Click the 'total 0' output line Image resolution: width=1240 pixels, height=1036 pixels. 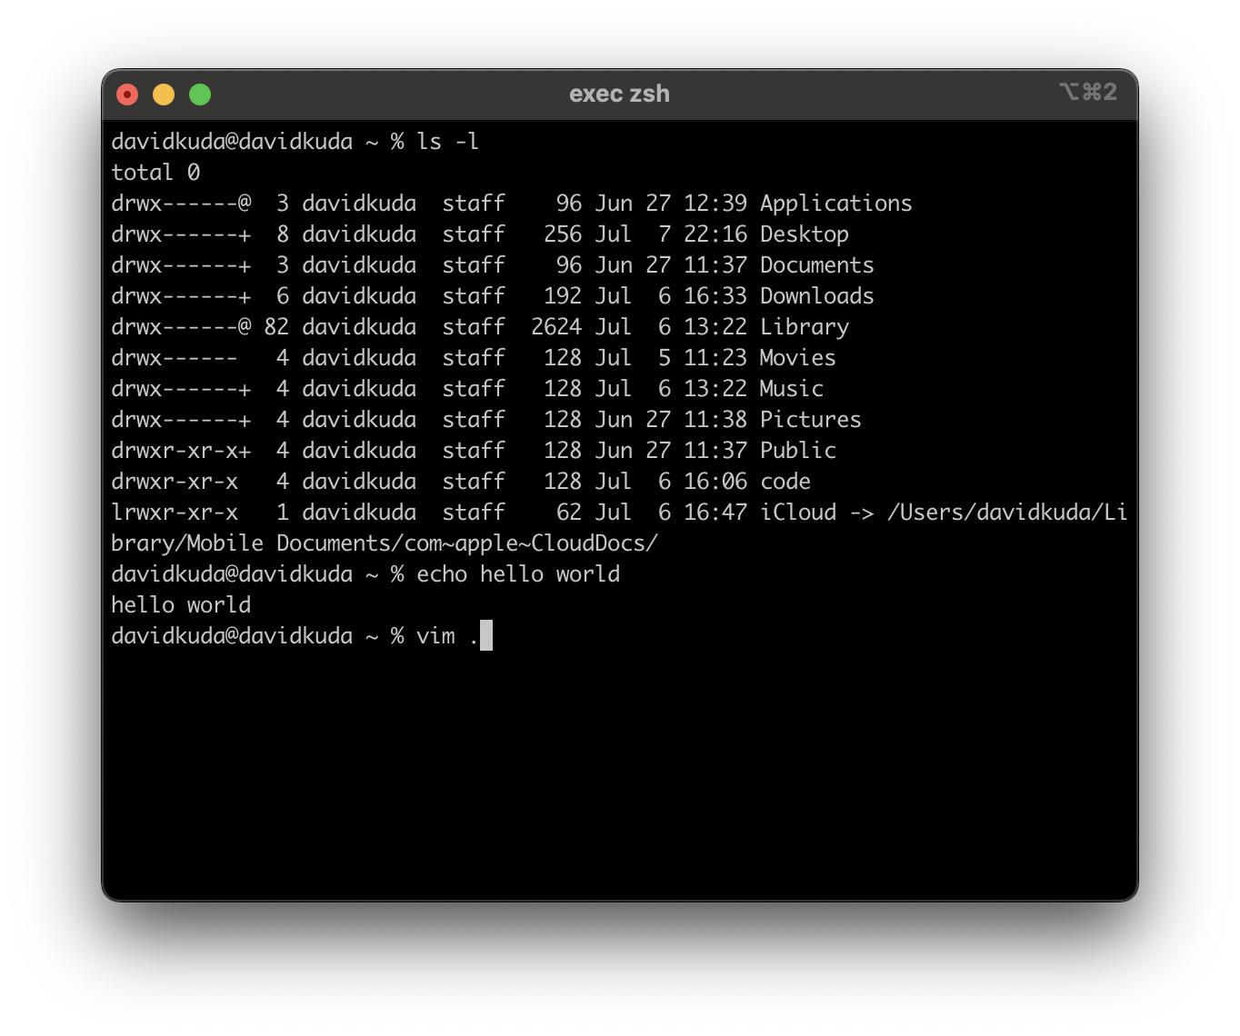point(155,173)
